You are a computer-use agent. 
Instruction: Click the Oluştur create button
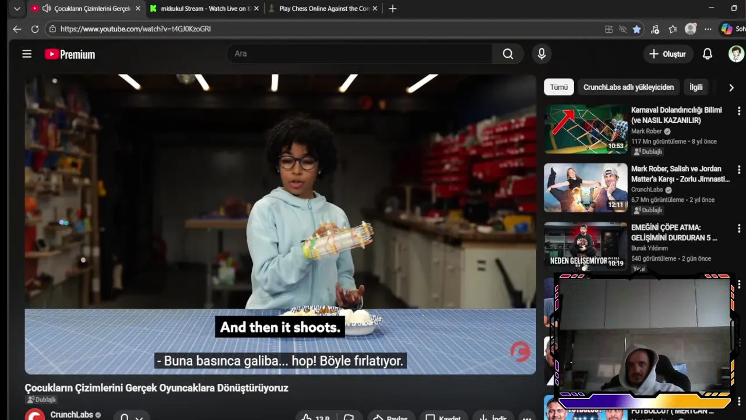point(668,54)
